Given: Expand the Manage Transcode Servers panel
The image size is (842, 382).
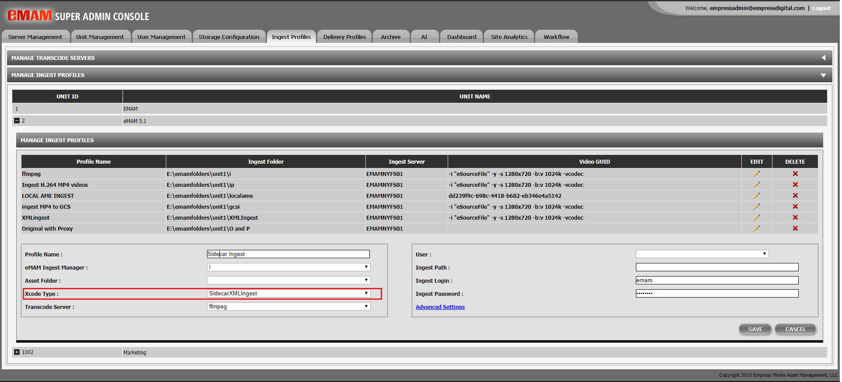Looking at the screenshot, I should point(823,58).
